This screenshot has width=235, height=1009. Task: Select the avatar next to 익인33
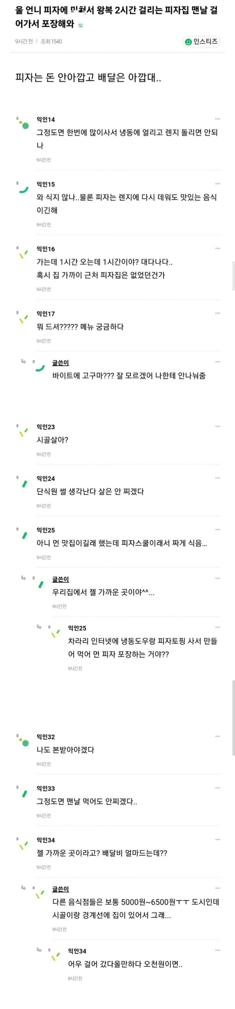[25, 794]
